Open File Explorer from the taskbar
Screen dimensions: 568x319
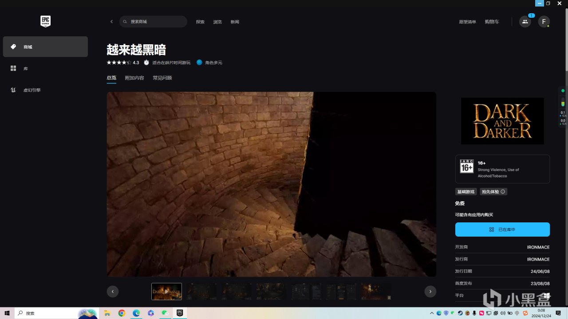107,313
